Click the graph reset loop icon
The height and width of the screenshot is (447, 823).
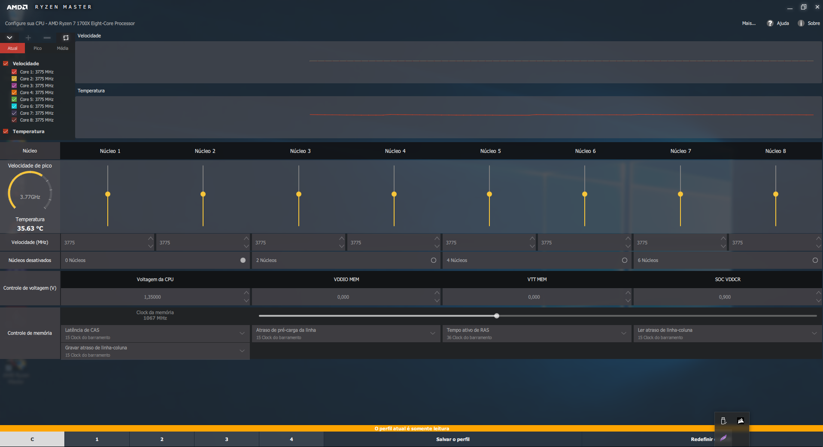click(66, 38)
